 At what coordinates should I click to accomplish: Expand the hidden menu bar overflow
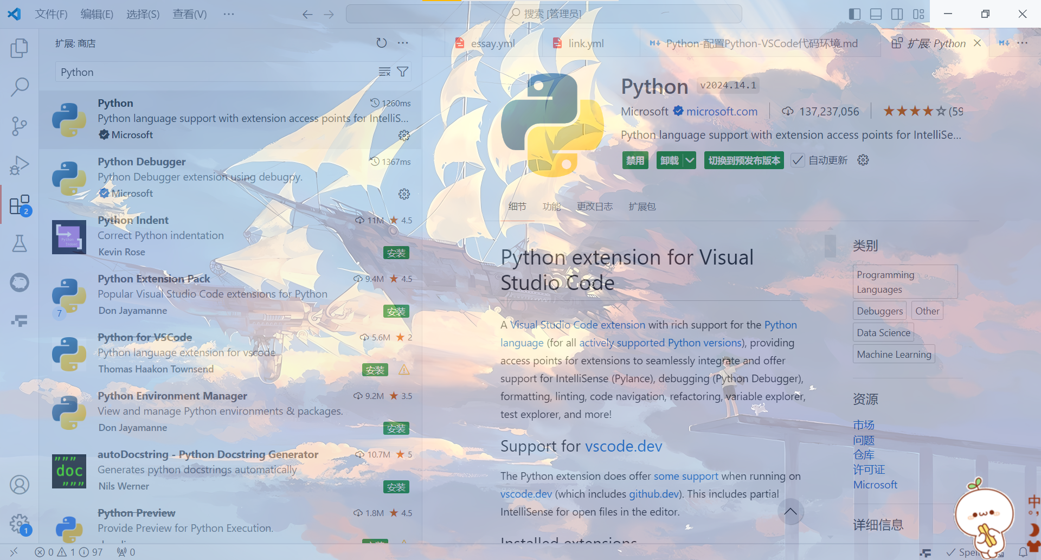point(229,14)
